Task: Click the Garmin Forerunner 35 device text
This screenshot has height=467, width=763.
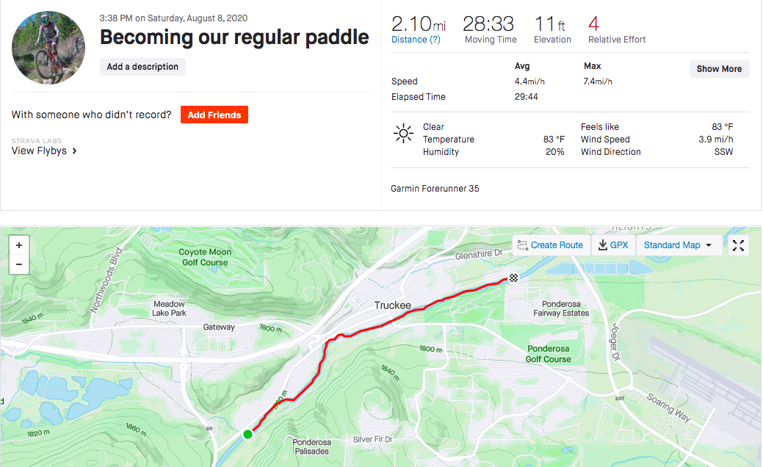Action: (x=435, y=188)
